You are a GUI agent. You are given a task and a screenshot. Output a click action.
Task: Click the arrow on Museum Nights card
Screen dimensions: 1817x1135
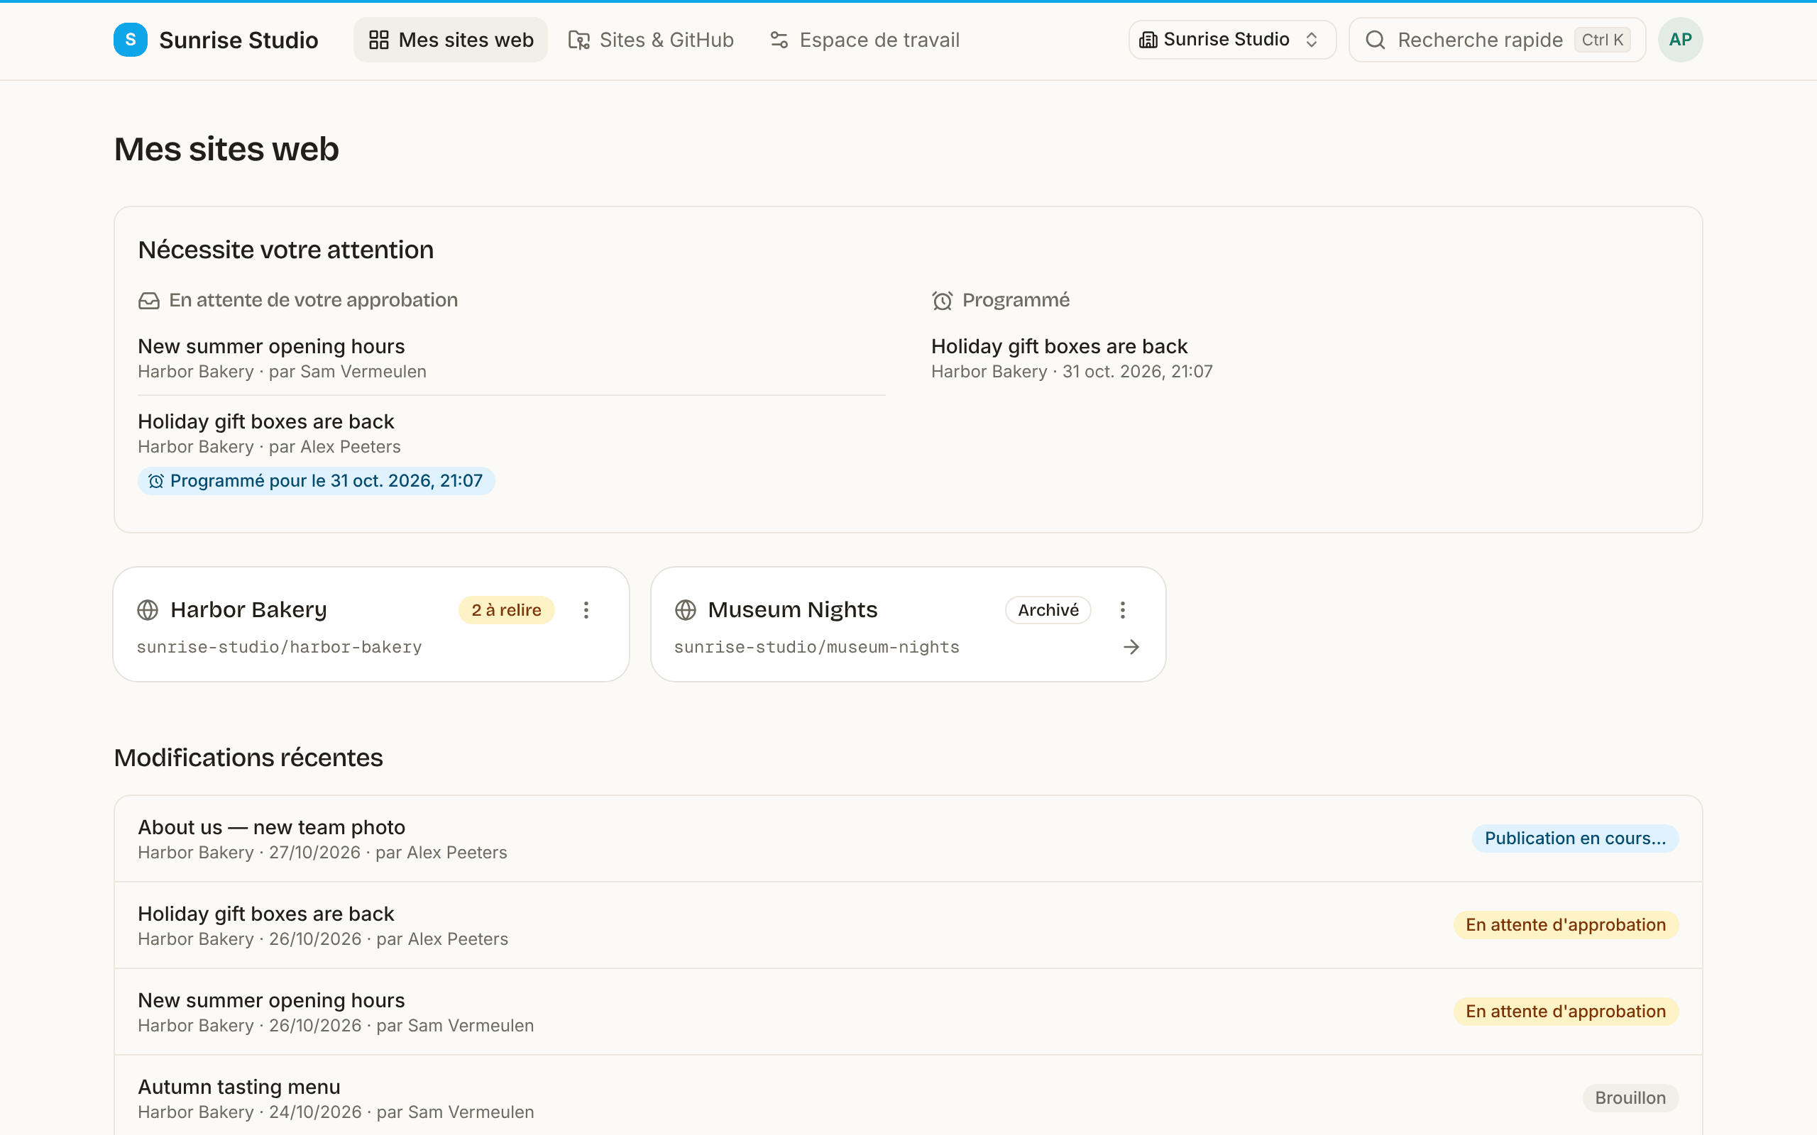(x=1131, y=647)
